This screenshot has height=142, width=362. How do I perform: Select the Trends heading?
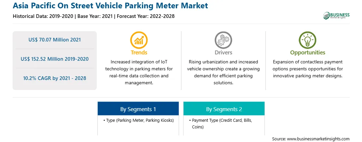click(139, 52)
